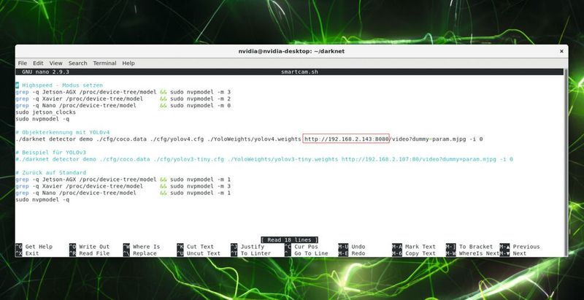Click the 'sudo jetson_clocks' line

pos(45,112)
